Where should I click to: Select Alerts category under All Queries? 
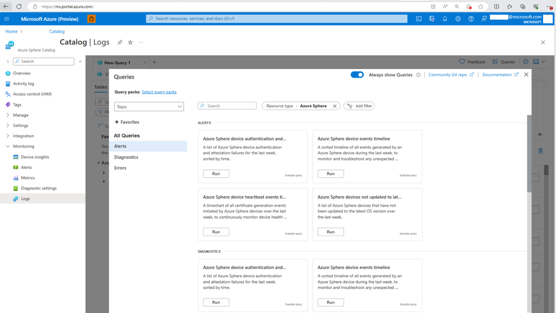(x=148, y=146)
